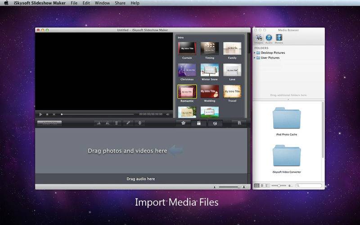Click the pencil edit icon
Screen dimensions: 360x225
pos(128,123)
